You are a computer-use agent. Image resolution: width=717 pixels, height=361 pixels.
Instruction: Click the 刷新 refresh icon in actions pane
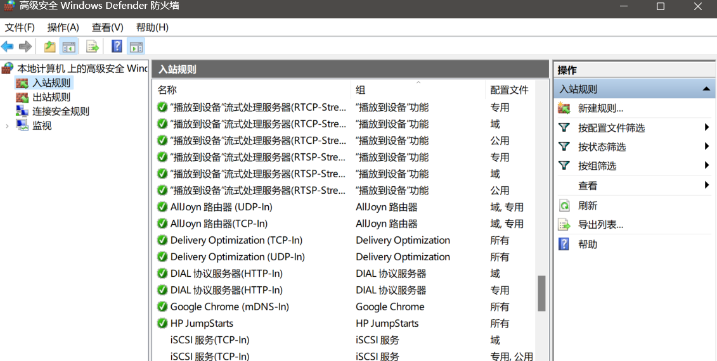[x=564, y=206]
